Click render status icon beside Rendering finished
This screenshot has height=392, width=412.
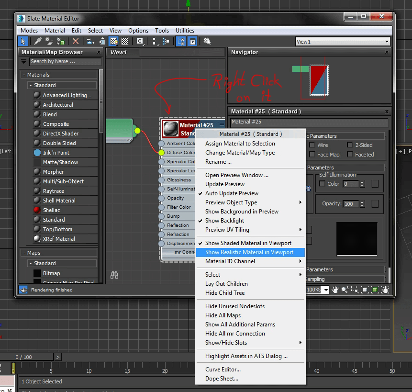pyautogui.click(x=23, y=290)
